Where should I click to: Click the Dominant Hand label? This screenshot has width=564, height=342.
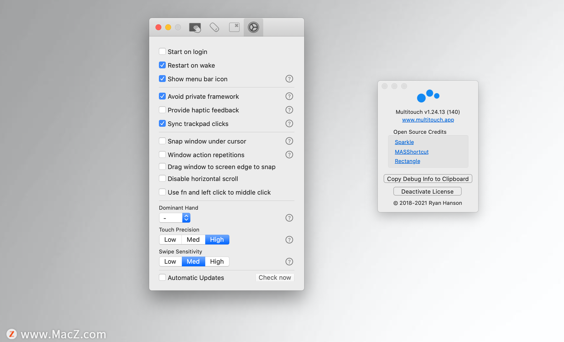click(179, 208)
